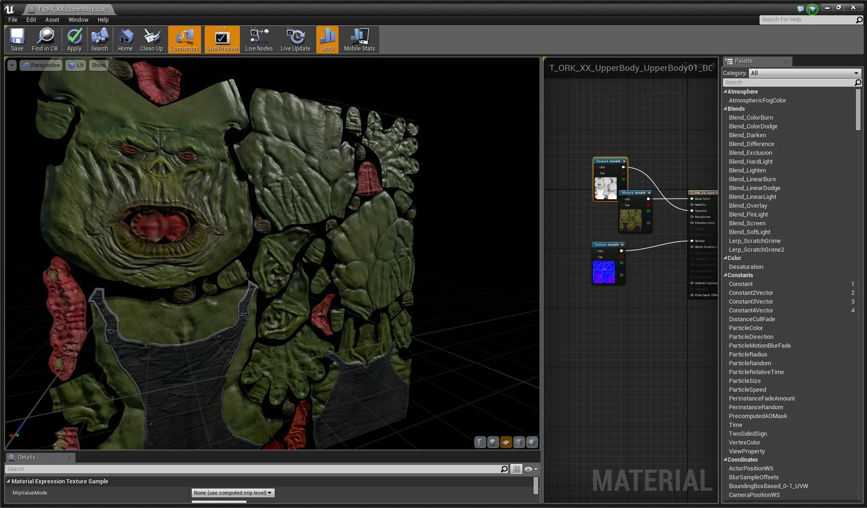The width and height of the screenshot is (867, 508).
Task: Toggle the Stats panel button
Action: (x=327, y=39)
